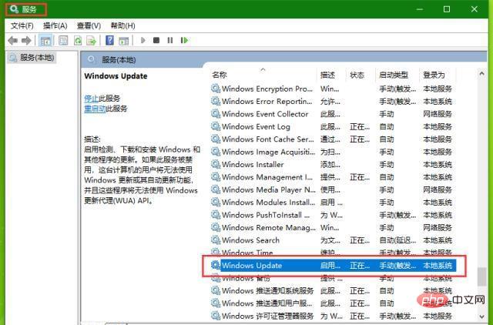Click 网络服务 in Windows Event Collector row
493x325 pixels.
tap(438, 114)
